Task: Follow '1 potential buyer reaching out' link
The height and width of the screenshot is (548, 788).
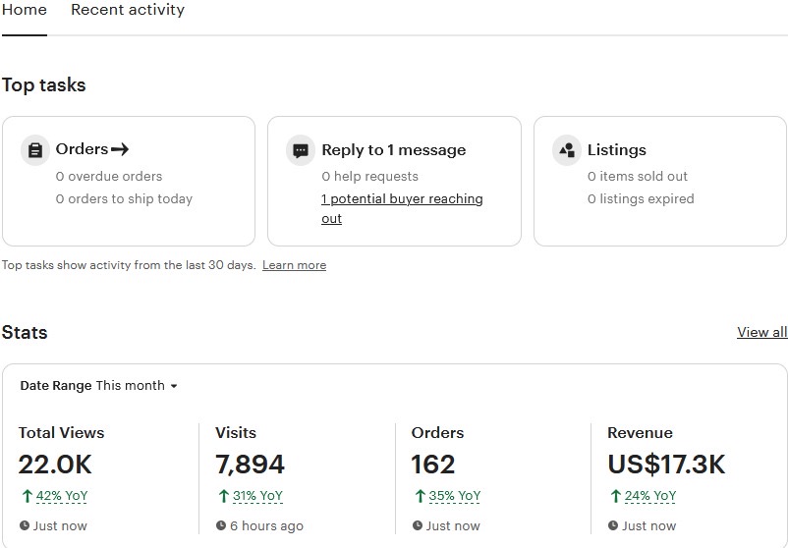Action: click(x=402, y=208)
